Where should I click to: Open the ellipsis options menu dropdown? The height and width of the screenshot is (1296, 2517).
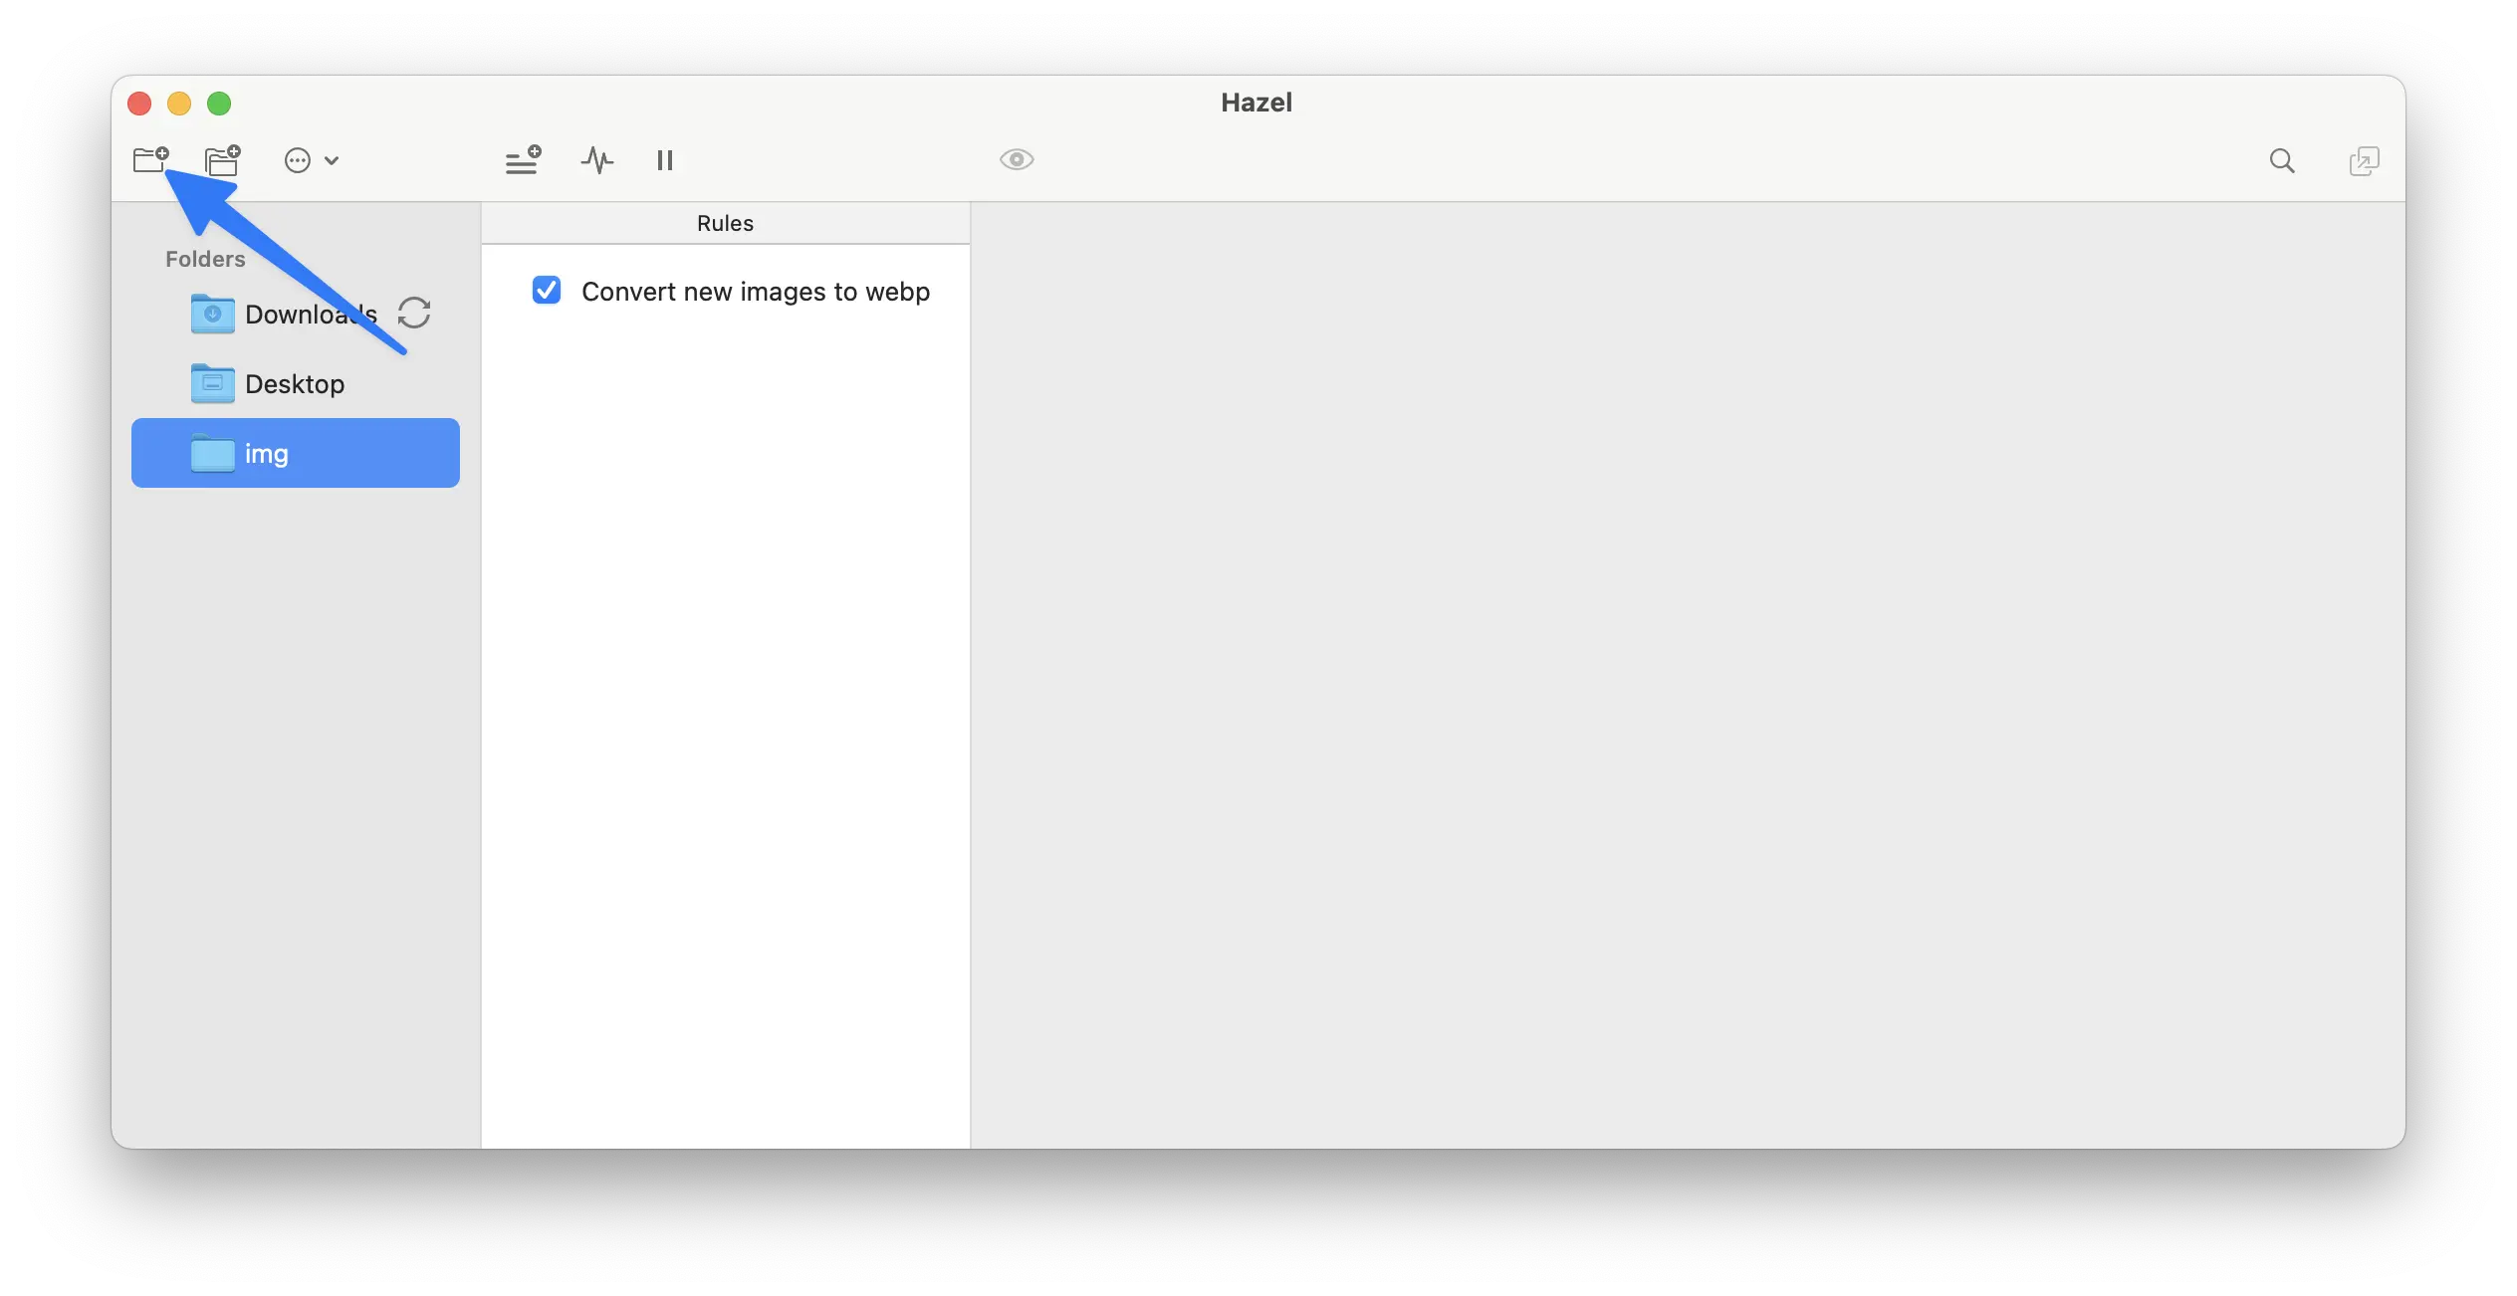pyautogui.click(x=311, y=160)
